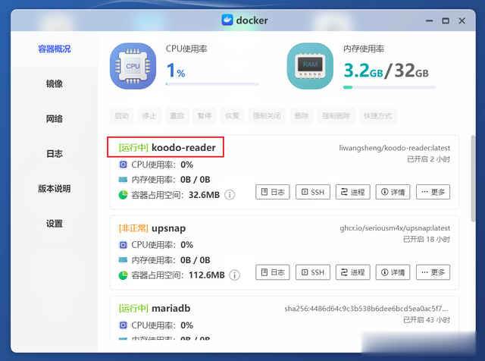Click mariadb CPU usage chip icon
The image size is (485, 361).
click(x=123, y=325)
